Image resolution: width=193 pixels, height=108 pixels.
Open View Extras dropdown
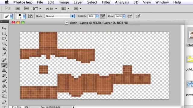(x=37, y=9)
